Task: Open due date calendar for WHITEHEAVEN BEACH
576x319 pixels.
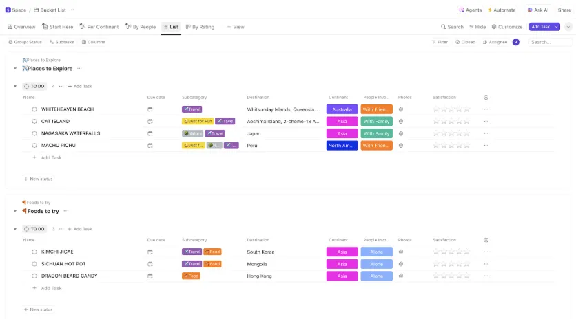Action: [x=150, y=109]
